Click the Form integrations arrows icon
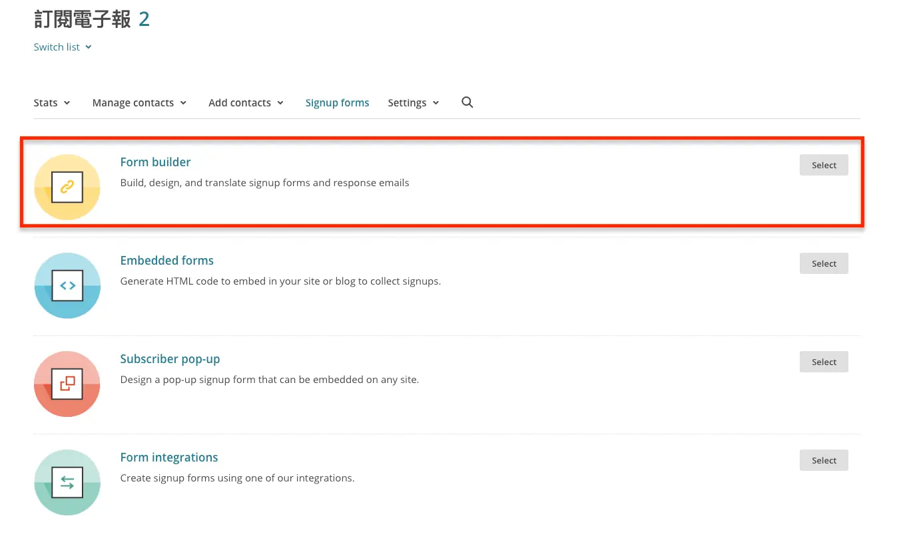 [67, 483]
